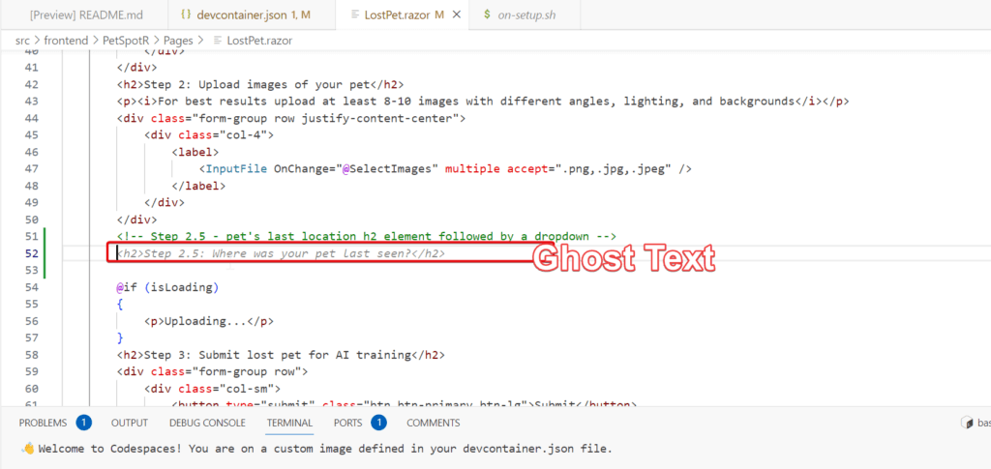
Task: Click the 'For best results upload' paragraph line
Action: click(x=483, y=102)
